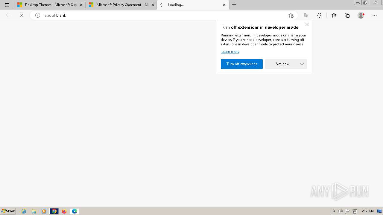The width and height of the screenshot is (383, 215).
Task: Close the Microsoft Privacy Statement tab
Action: coord(153,5)
